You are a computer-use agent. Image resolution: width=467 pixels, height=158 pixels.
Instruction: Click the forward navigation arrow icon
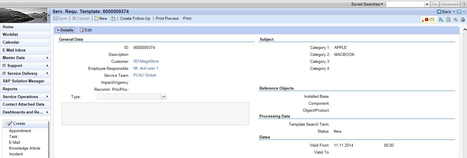(459, 12)
